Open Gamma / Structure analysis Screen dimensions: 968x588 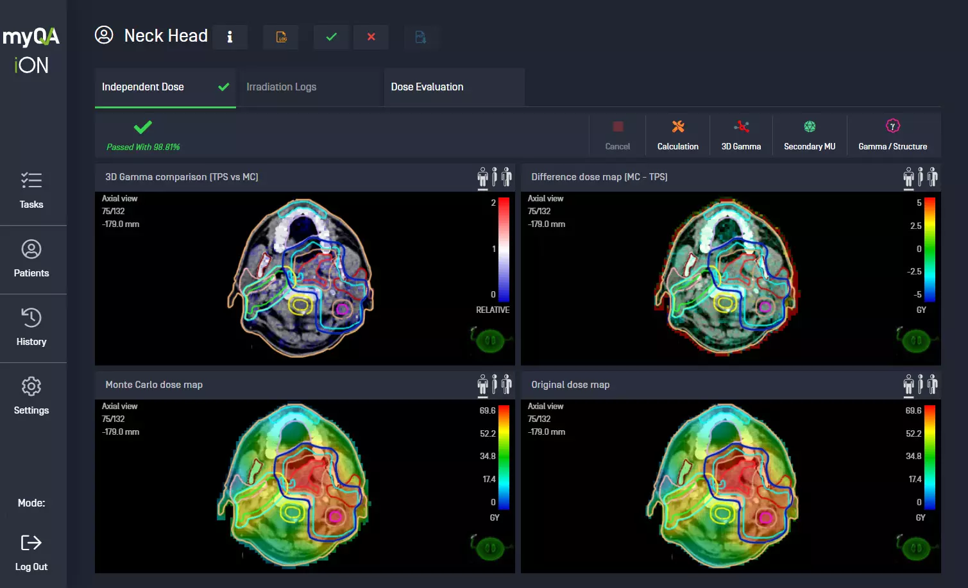[892, 135]
